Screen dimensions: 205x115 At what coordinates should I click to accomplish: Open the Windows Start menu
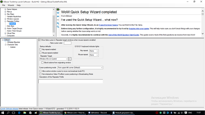3,113
